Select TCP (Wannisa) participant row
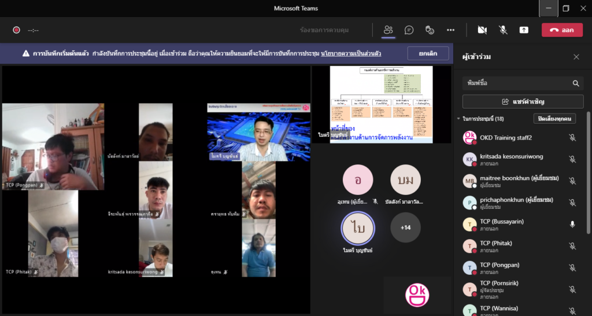The image size is (592, 316). (x=521, y=310)
